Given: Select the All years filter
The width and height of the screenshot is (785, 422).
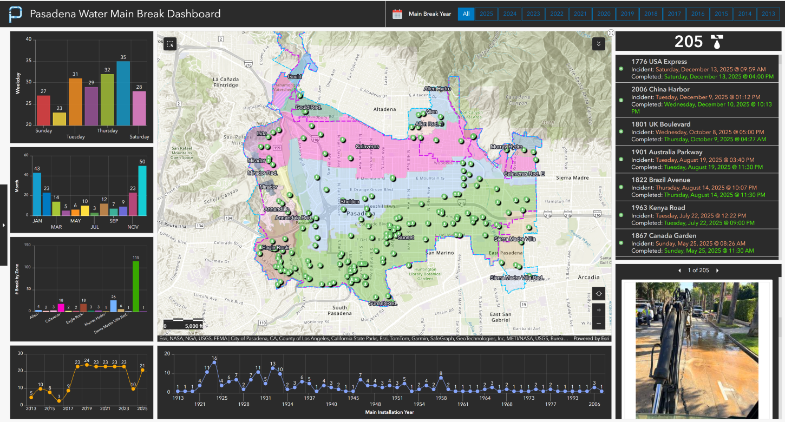Looking at the screenshot, I should click(x=466, y=14).
